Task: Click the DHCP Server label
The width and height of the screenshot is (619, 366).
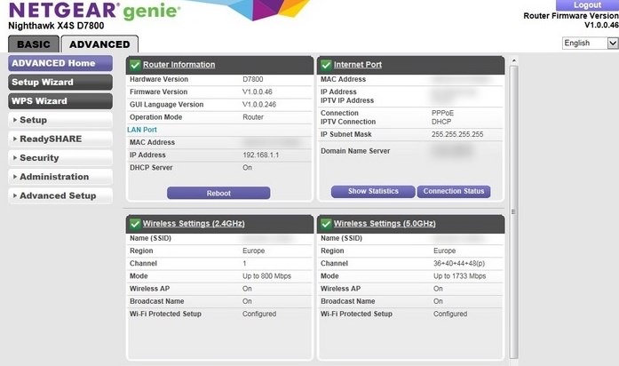Action: pyautogui.click(x=151, y=168)
